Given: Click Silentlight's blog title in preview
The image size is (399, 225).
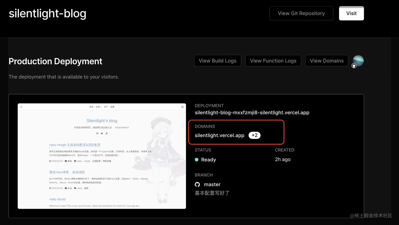Looking at the screenshot, I should 102,121.
